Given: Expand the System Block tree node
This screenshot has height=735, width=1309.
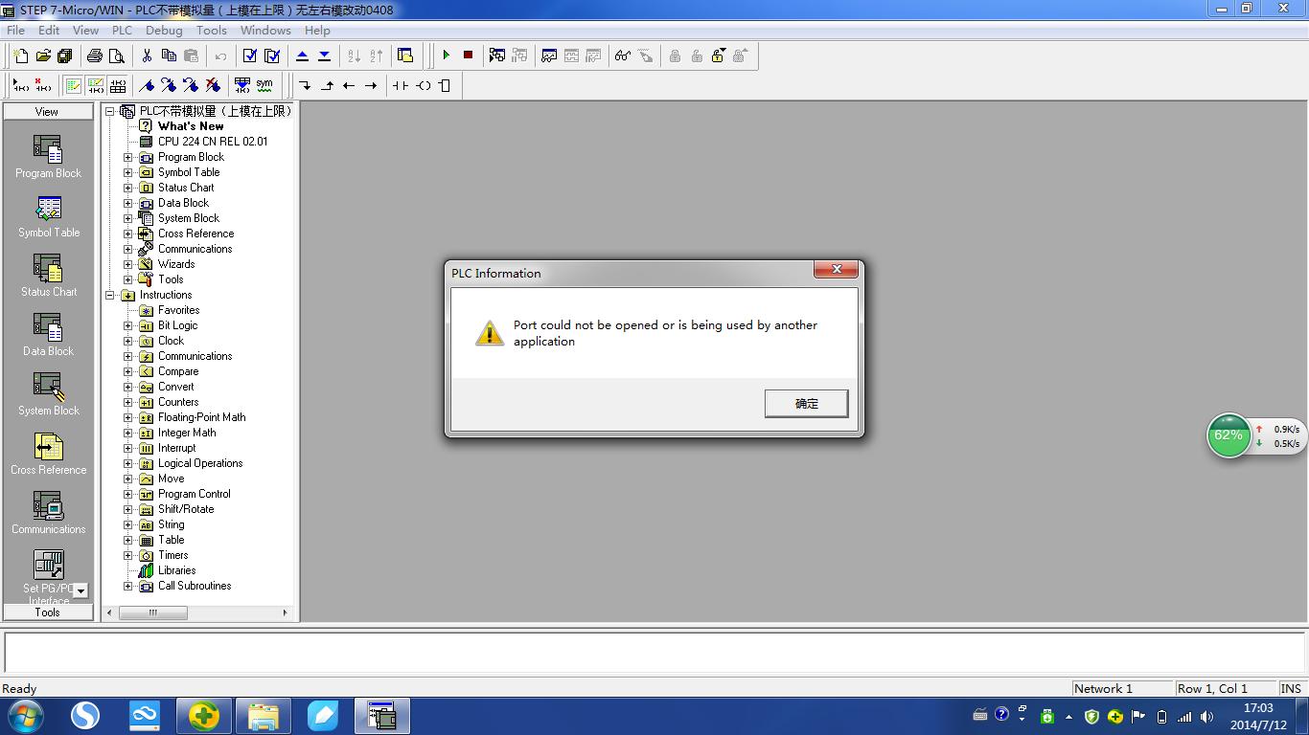Looking at the screenshot, I should click(x=128, y=218).
